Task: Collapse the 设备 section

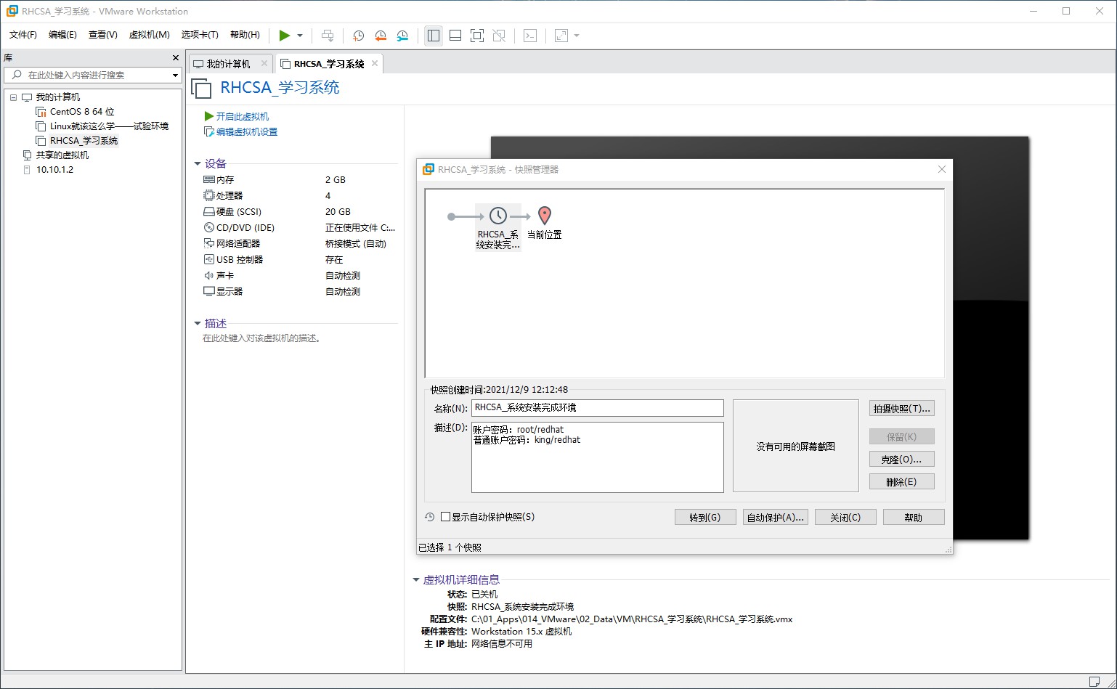Action: click(198, 164)
